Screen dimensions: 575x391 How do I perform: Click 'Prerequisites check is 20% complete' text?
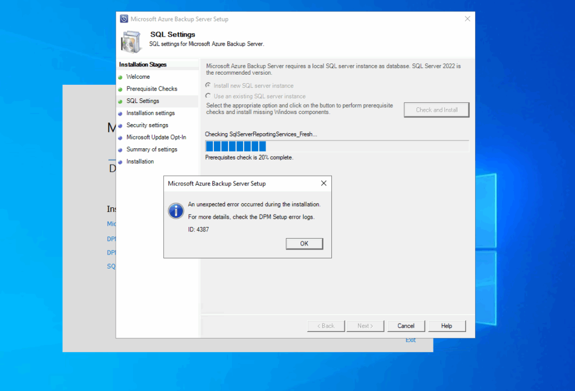point(249,157)
